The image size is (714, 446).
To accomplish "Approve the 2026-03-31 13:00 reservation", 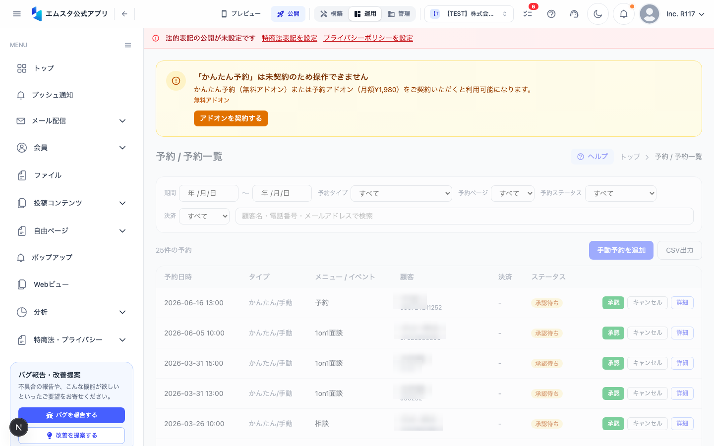I will click(x=613, y=393).
